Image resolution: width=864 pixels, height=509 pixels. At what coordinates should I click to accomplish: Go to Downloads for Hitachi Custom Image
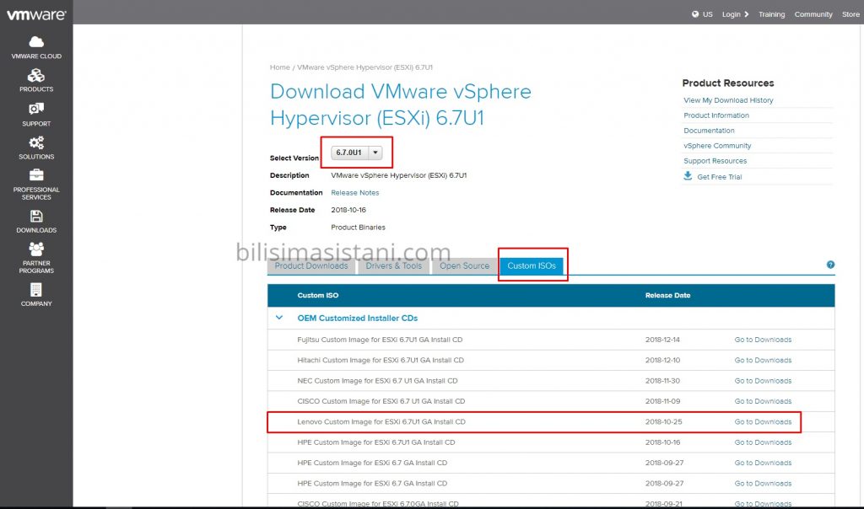click(x=763, y=360)
